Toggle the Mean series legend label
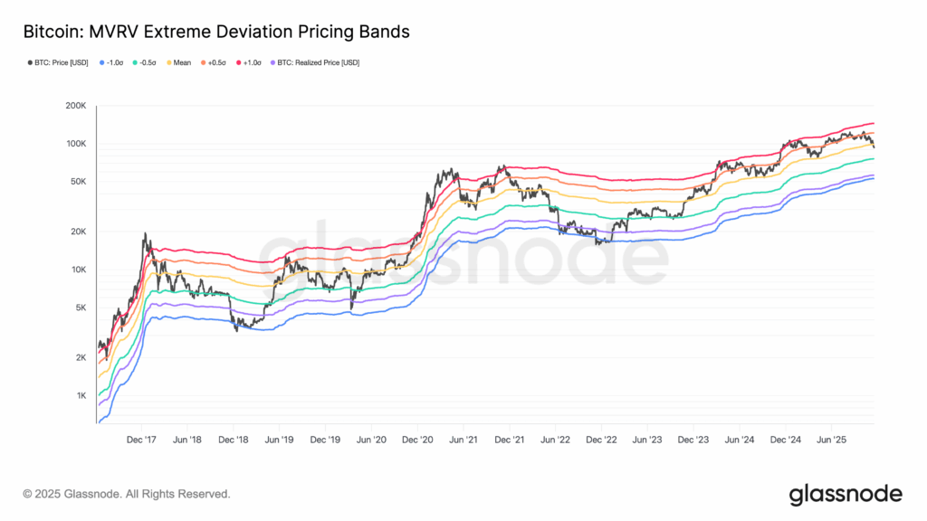The image size is (927, 521). pyautogui.click(x=183, y=62)
